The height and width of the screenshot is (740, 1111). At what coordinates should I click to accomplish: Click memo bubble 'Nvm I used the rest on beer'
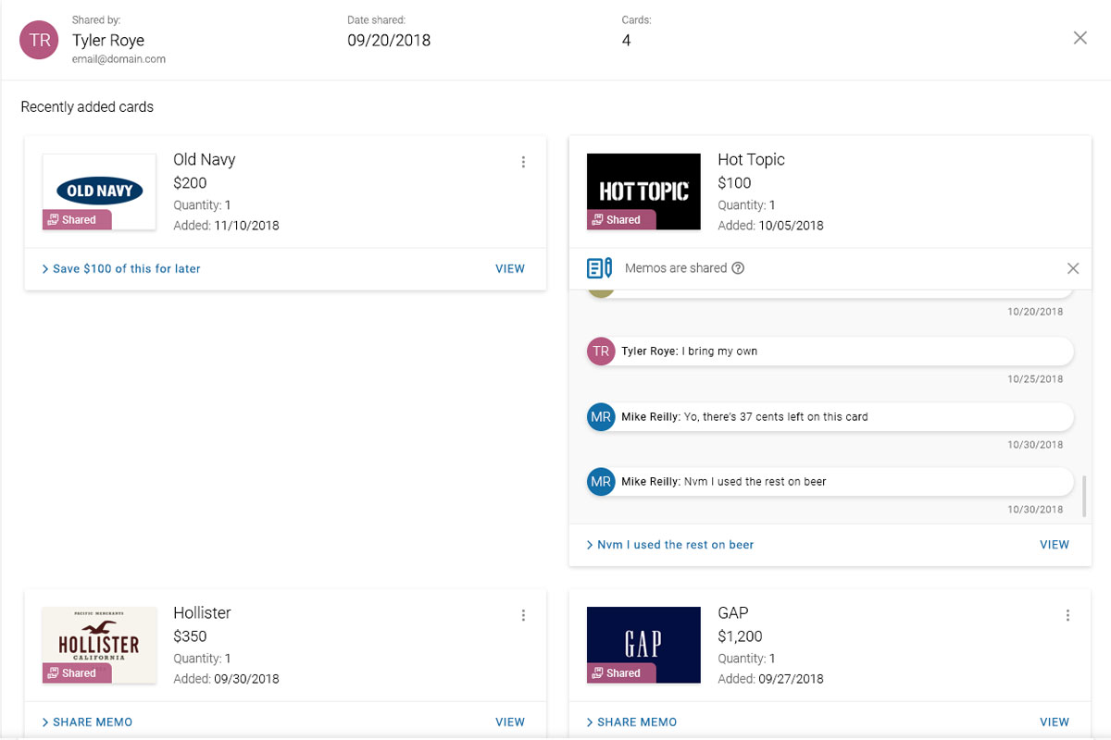click(x=830, y=482)
